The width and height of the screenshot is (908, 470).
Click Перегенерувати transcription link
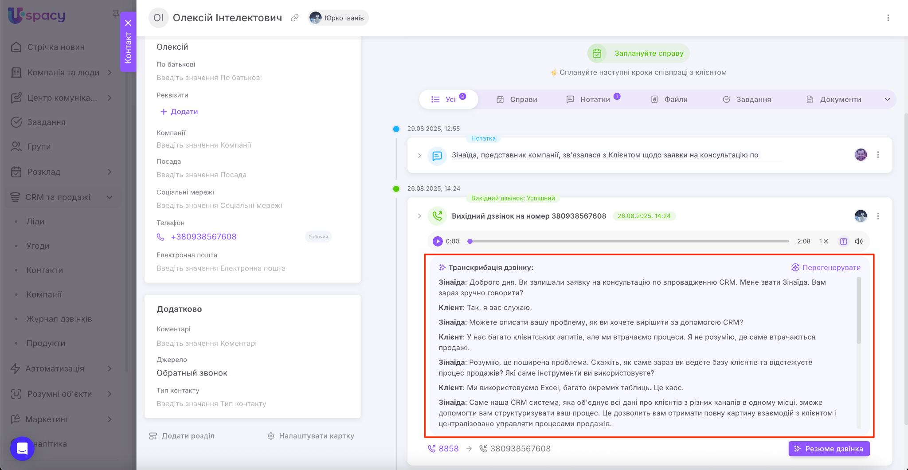[826, 267]
